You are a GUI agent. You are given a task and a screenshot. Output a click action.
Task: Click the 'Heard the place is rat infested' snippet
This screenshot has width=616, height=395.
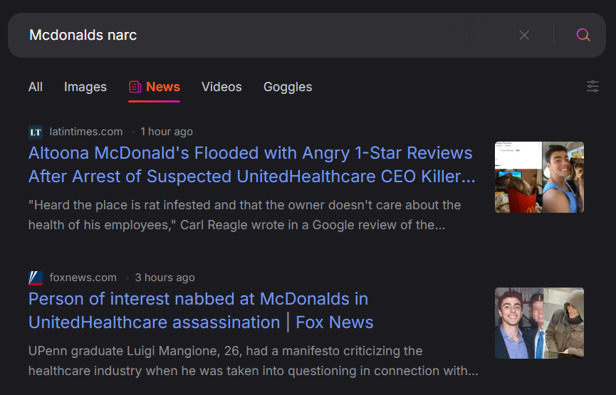tap(244, 215)
